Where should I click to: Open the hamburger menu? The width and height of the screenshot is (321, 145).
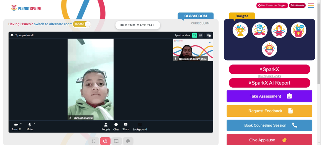[311, 5]
